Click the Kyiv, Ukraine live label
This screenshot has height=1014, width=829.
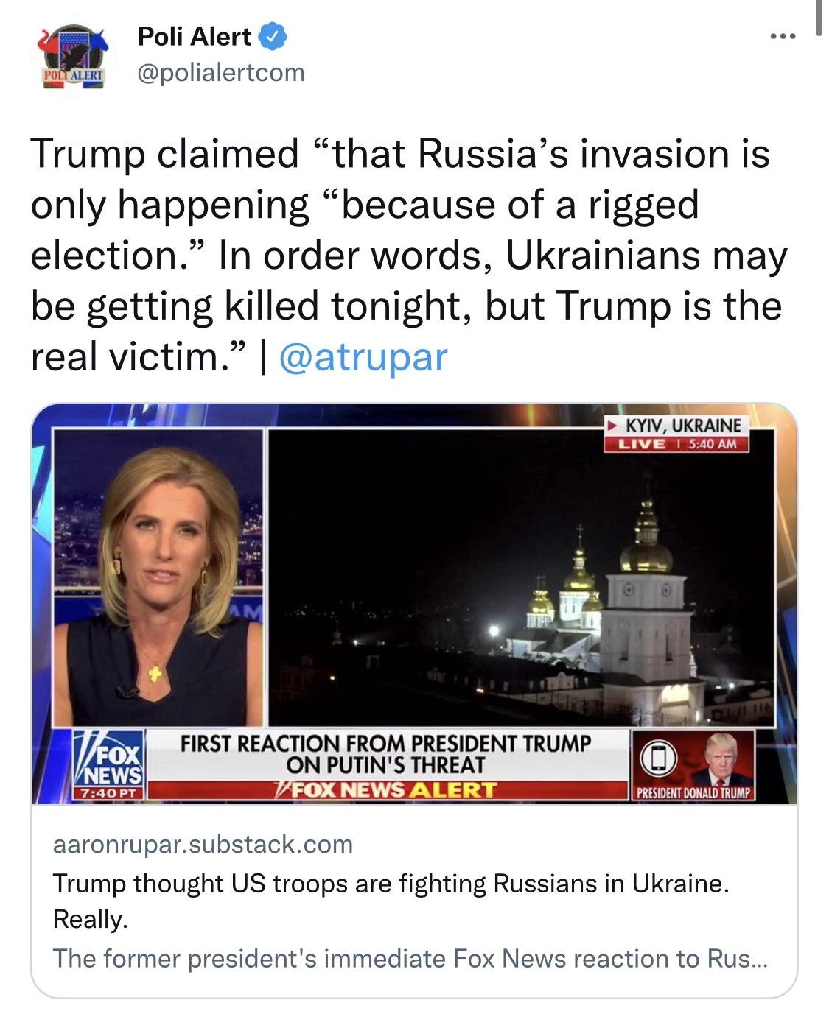click(676, 434)
